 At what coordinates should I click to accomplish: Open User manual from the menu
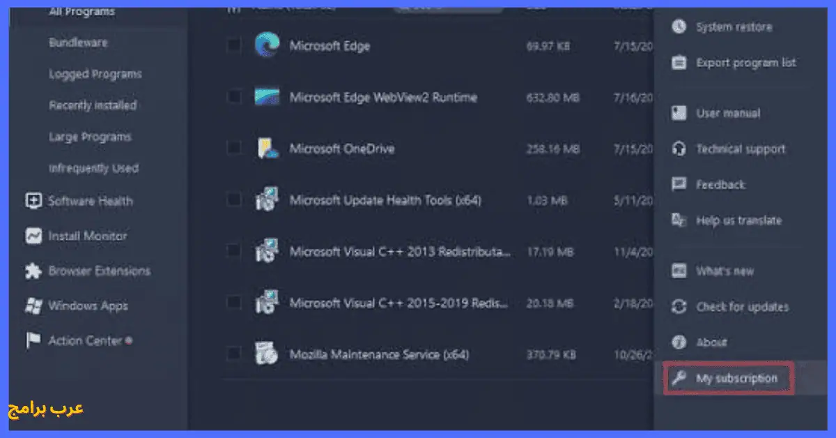click(x=728, y=113)
